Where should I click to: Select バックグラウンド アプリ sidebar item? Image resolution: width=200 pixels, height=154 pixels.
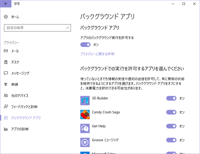point(26,118)
